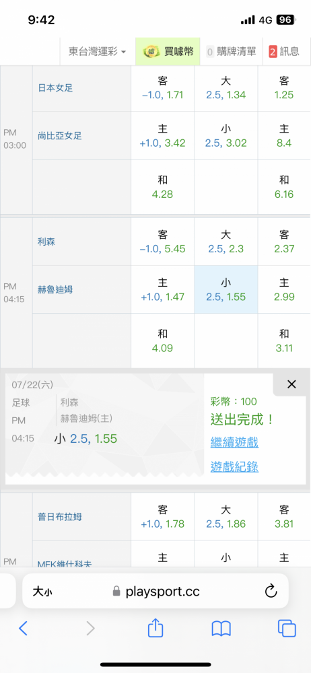
Task: Tap the Safari back arrow
Action: coord(23,629)
